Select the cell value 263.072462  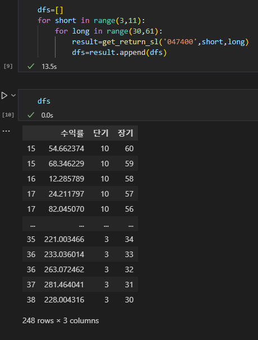pyautogui.click(x=64, y=269)
